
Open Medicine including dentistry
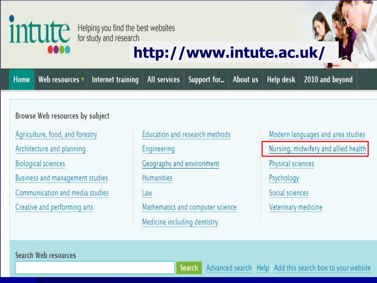(x=180, y=222)
